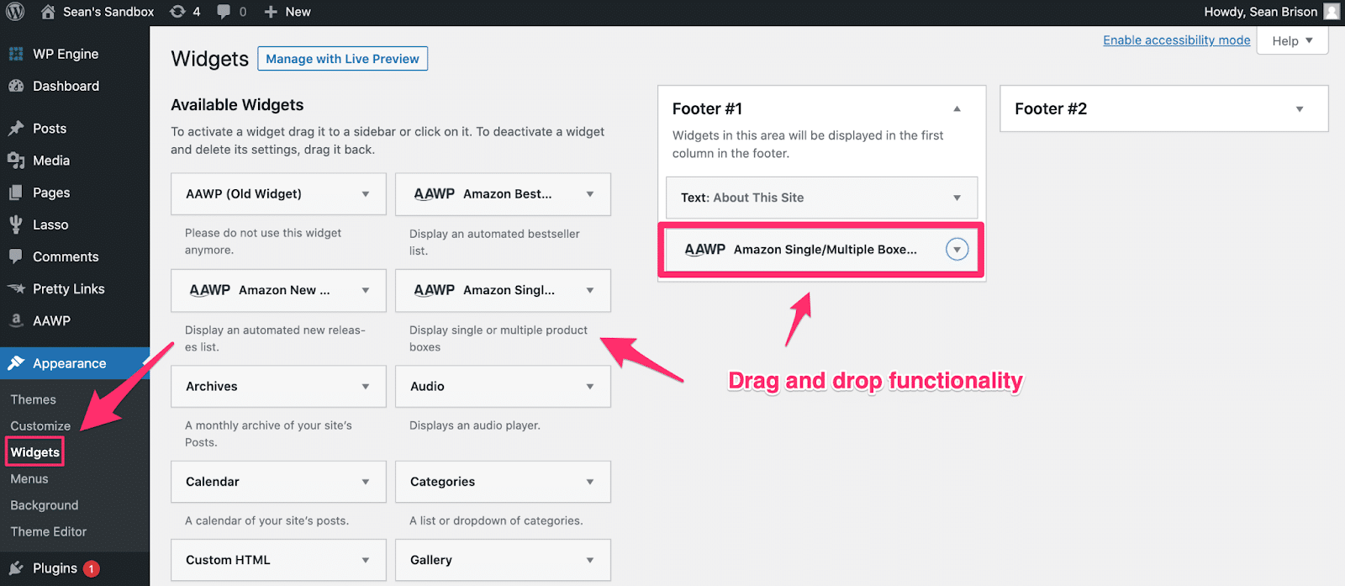The image size is (1345, 586).
Task: Select the Archives widget title
Action: tap(212, 387)
